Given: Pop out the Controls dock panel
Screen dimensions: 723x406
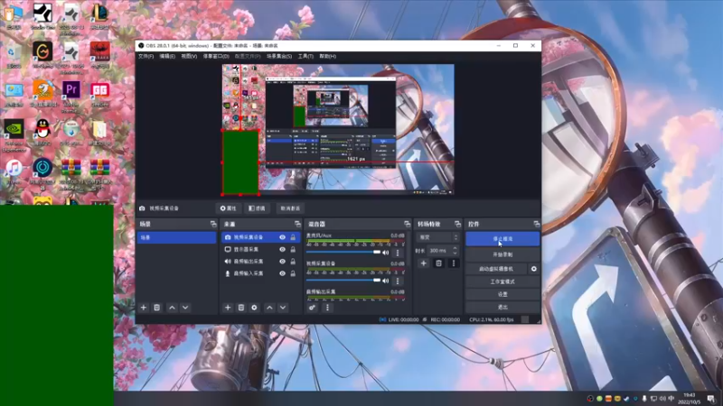Looking at the screenshot, I should click(x=537, y=224).
